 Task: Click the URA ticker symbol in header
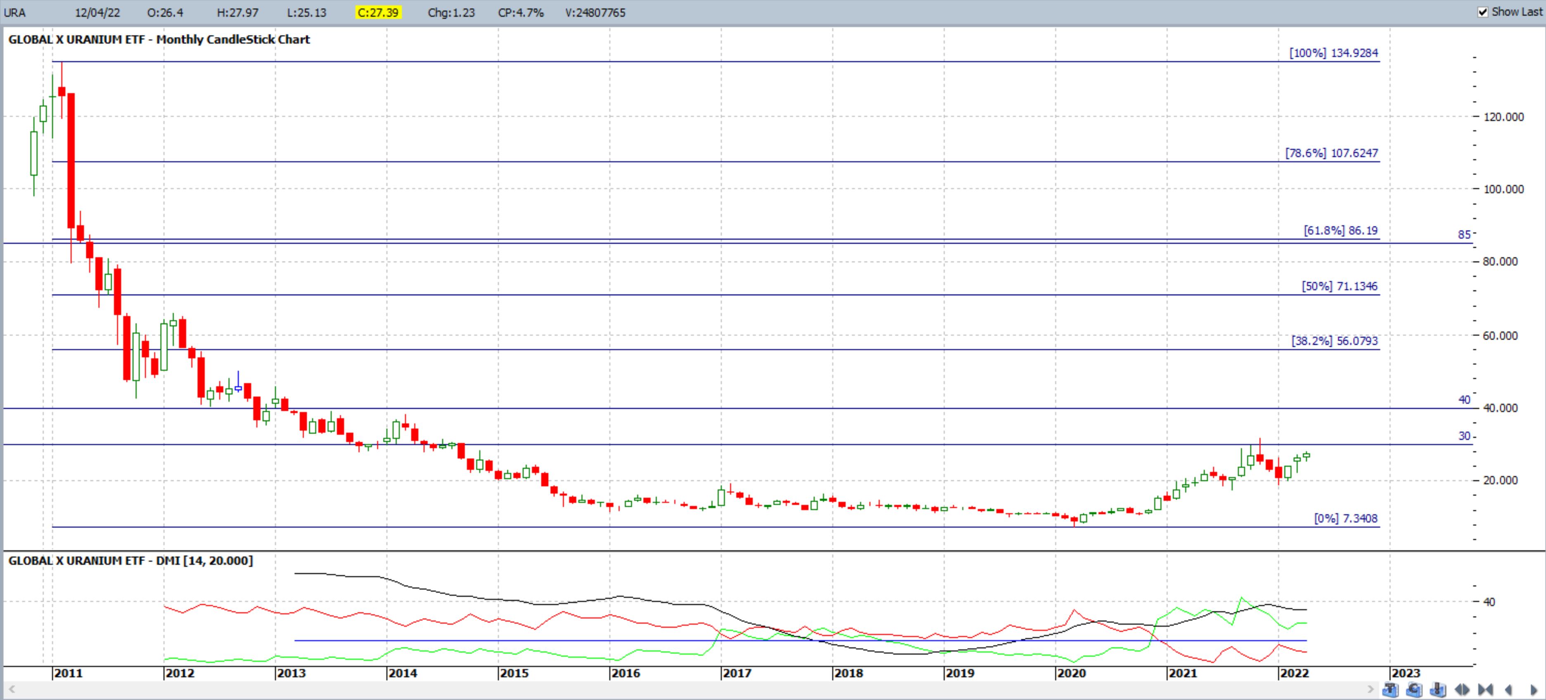(14, 13)
